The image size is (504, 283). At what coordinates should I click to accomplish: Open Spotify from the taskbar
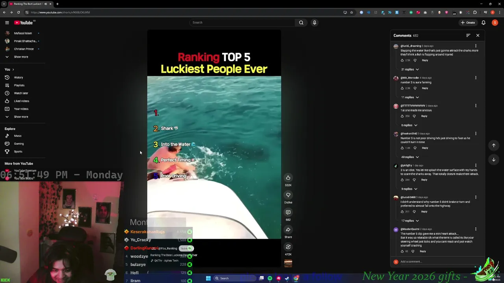(x=270, y=278)
